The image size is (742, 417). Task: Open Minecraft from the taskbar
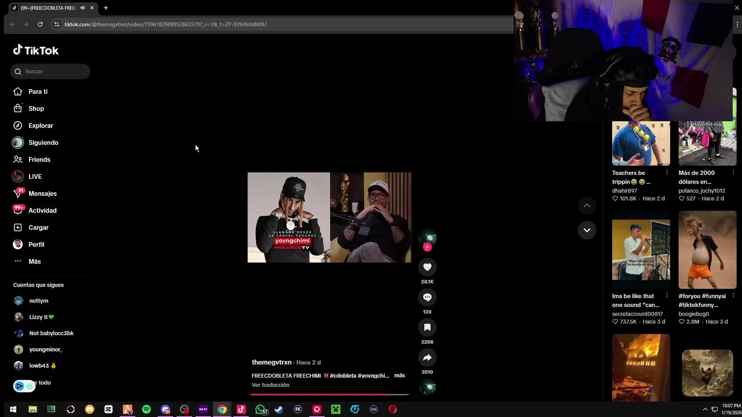click(x=336, y=409)
